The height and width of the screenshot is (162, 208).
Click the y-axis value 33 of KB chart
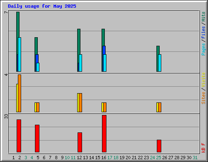pos(6,116)
